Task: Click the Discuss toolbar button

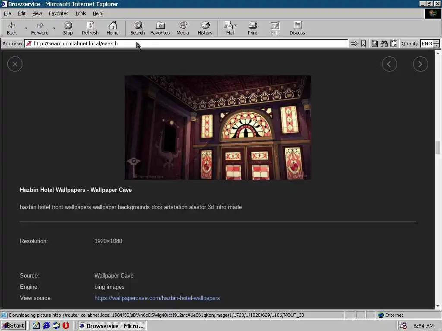Action: click(297, 28)
